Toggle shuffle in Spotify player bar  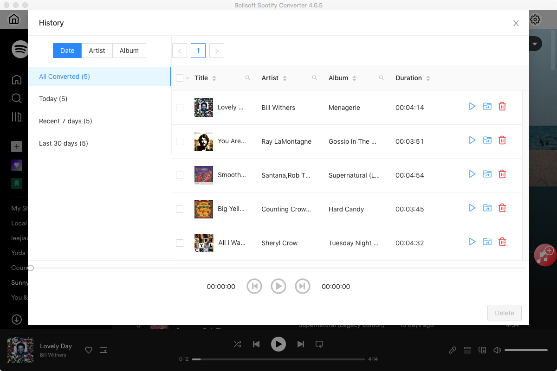[237, 344]
